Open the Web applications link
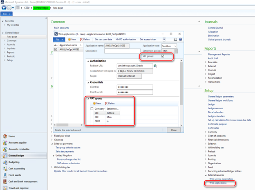255x190 pixels. pos(218,183)
